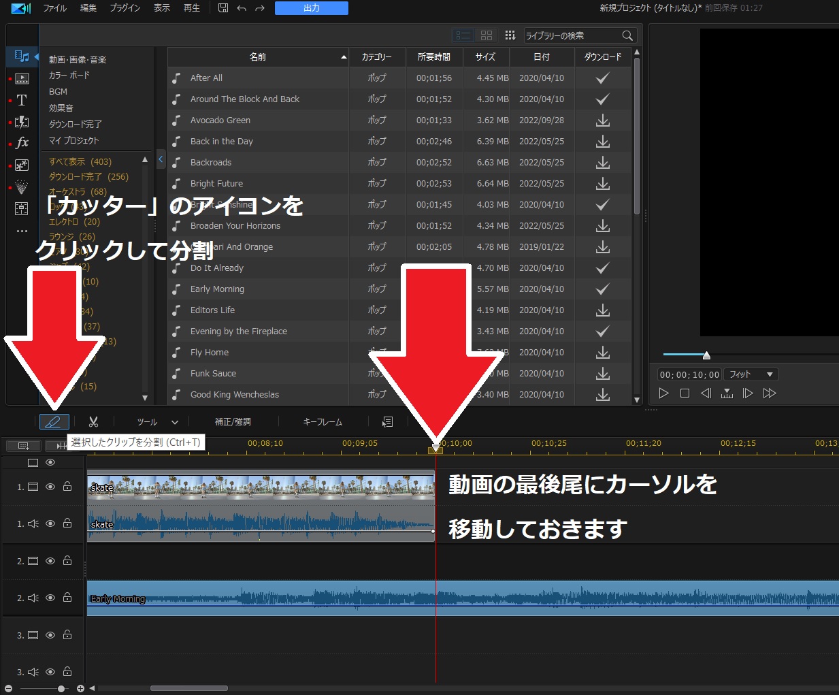This screenshot has height=695, width=839.
Task: Lock video track 3
Action: [67, 634]
